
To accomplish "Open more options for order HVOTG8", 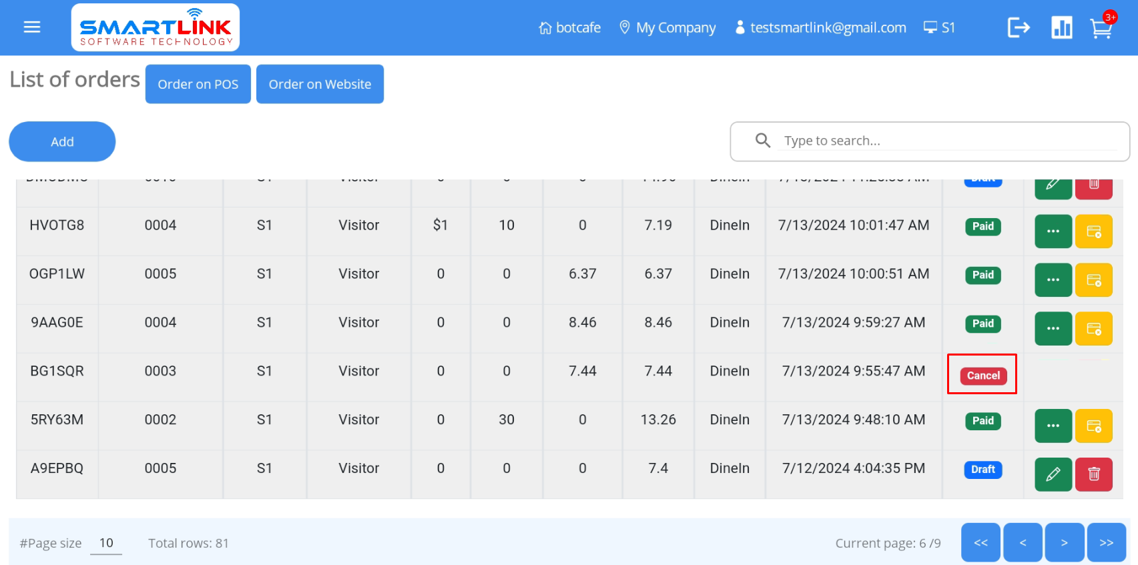I will coord(1053,231).
